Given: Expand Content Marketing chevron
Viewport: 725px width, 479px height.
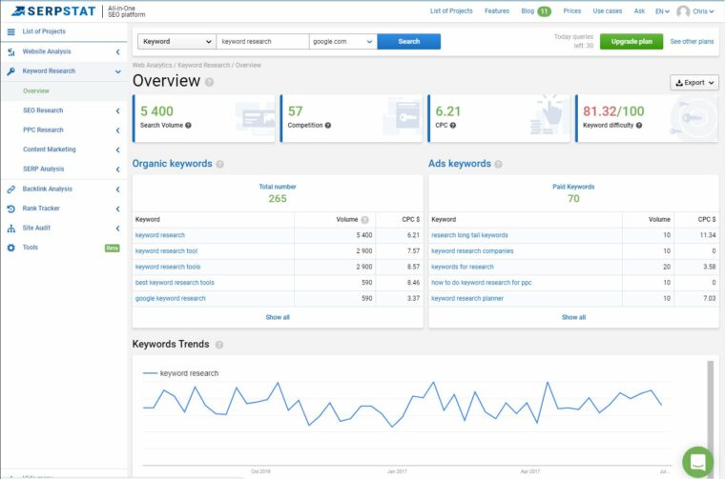Looking at the screenshot, I should tap(118, 150).
